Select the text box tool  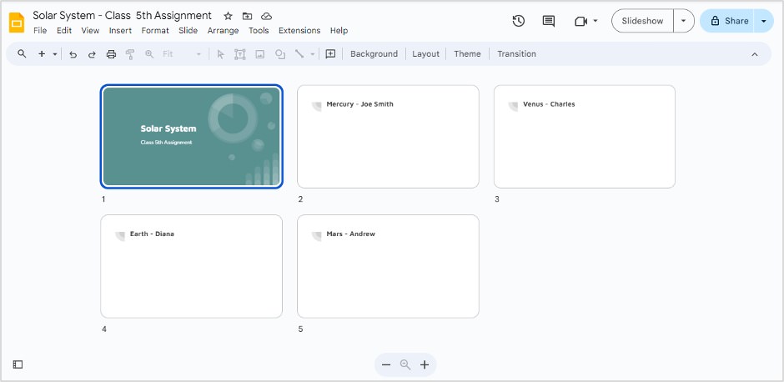[240, 54]
